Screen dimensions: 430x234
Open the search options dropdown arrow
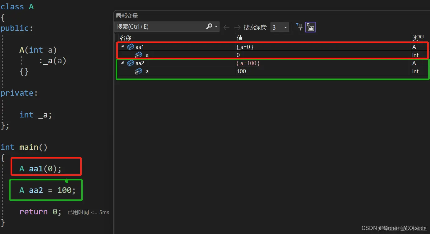pos(216,27)
